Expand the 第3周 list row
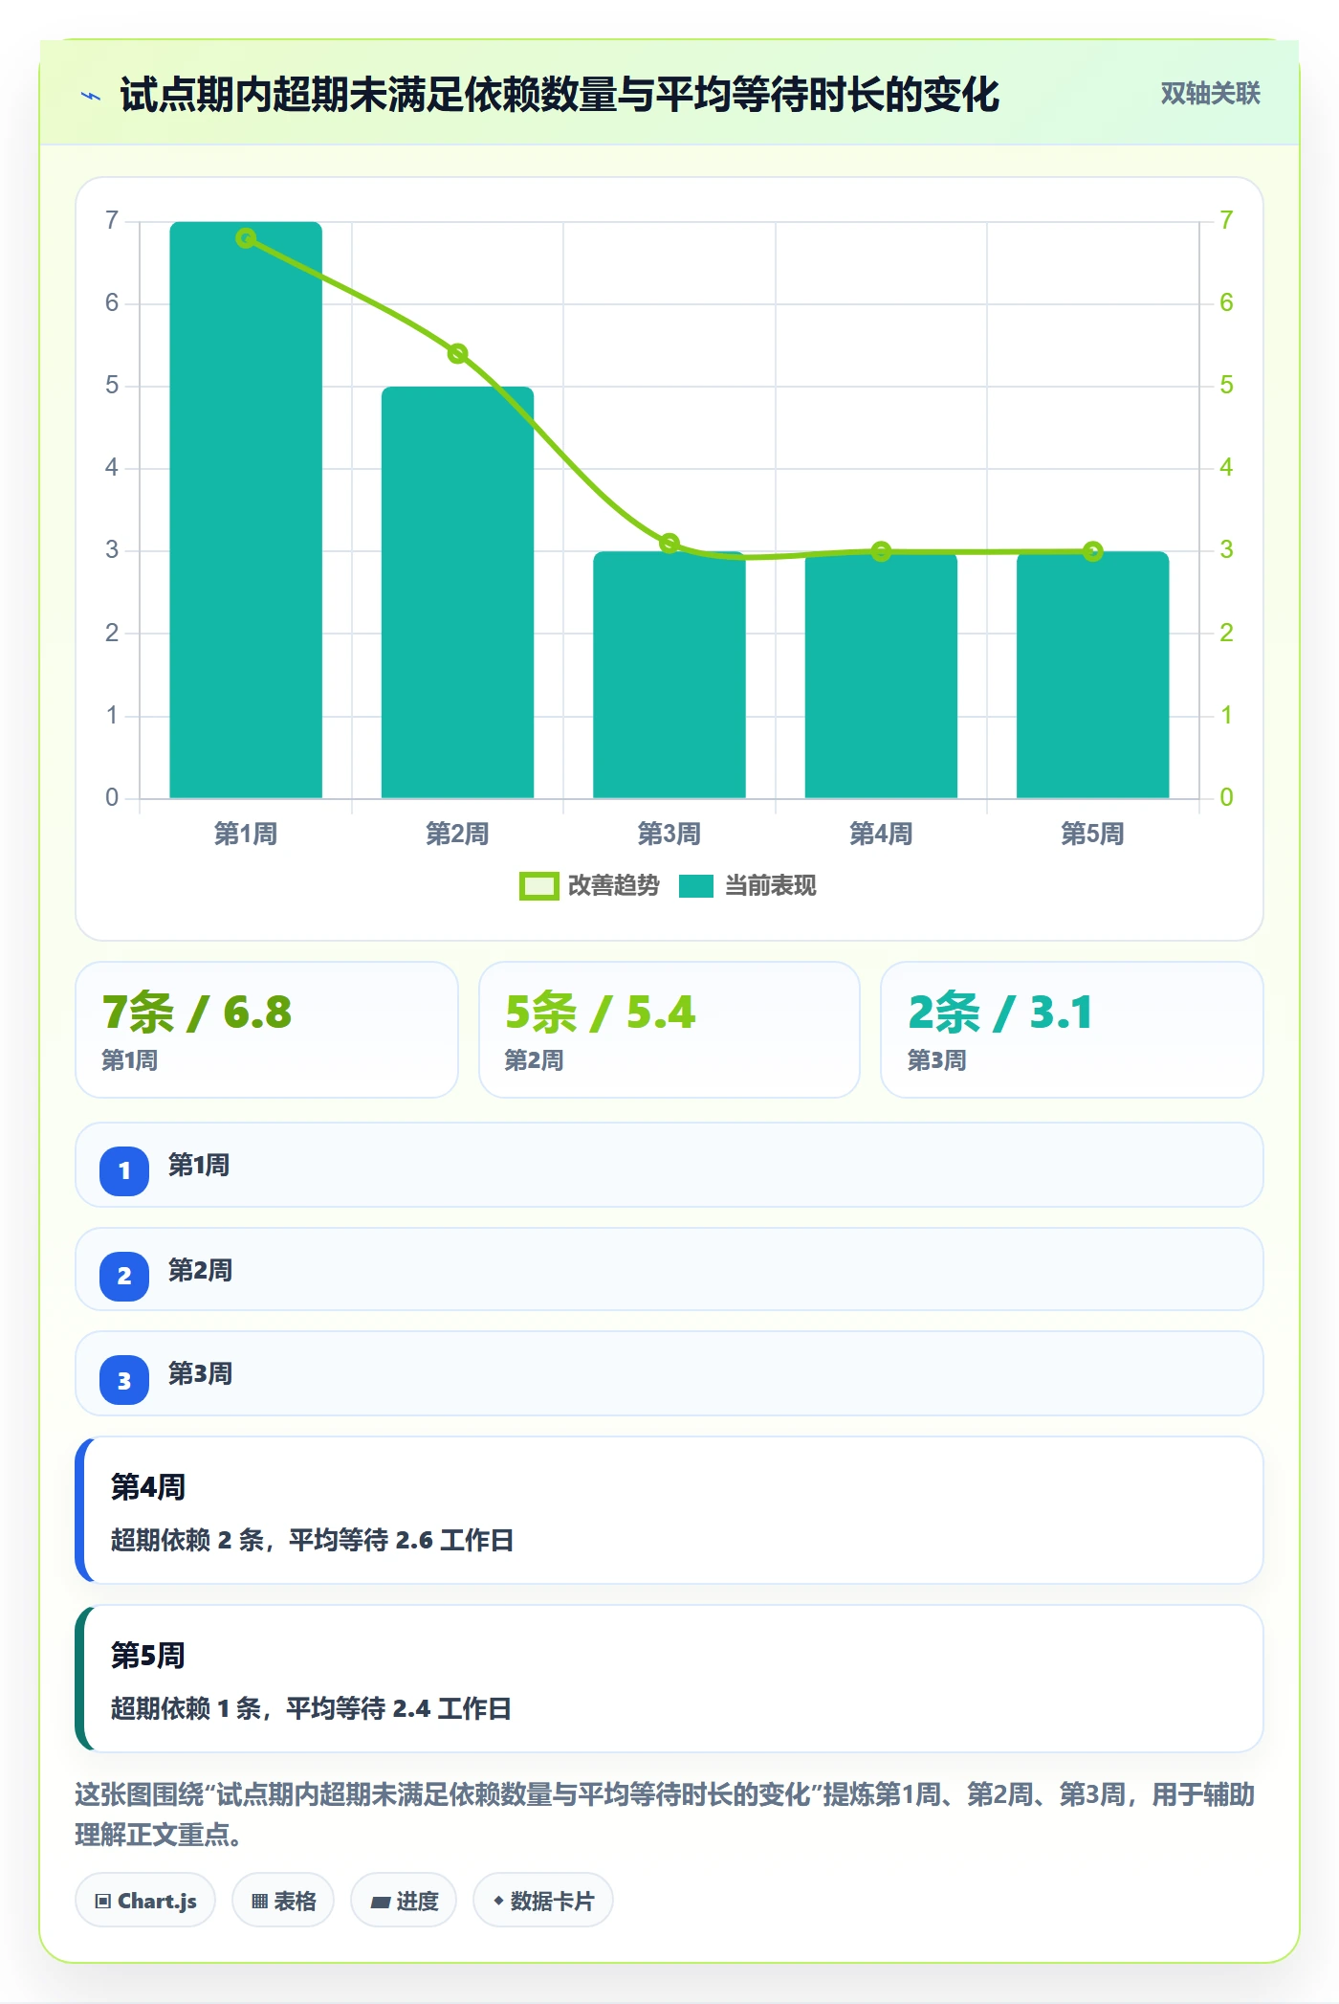The image size is (1339, 2004). point(669,1374)
